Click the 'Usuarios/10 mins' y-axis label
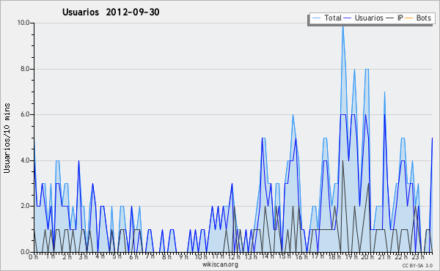Viewport: 440px width, 271px height. click(x=7, y=138)
